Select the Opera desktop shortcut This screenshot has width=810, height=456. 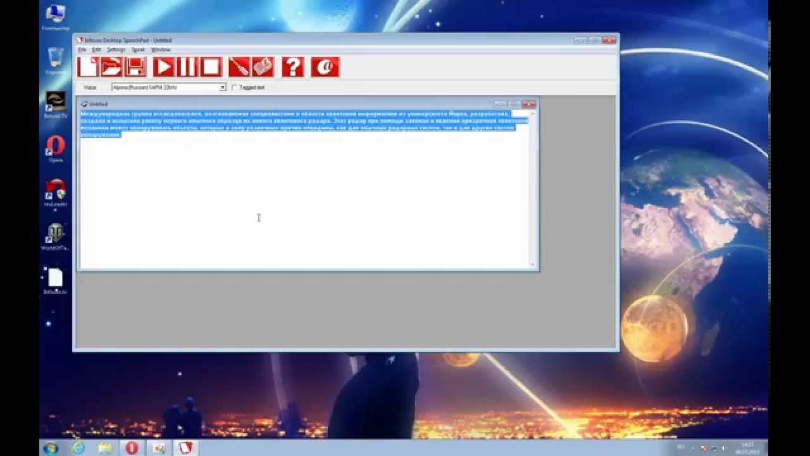pos(56,149)
